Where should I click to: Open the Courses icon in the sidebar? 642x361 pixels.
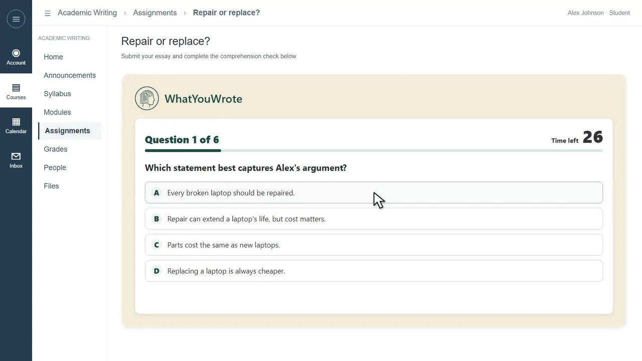(16, 92)
